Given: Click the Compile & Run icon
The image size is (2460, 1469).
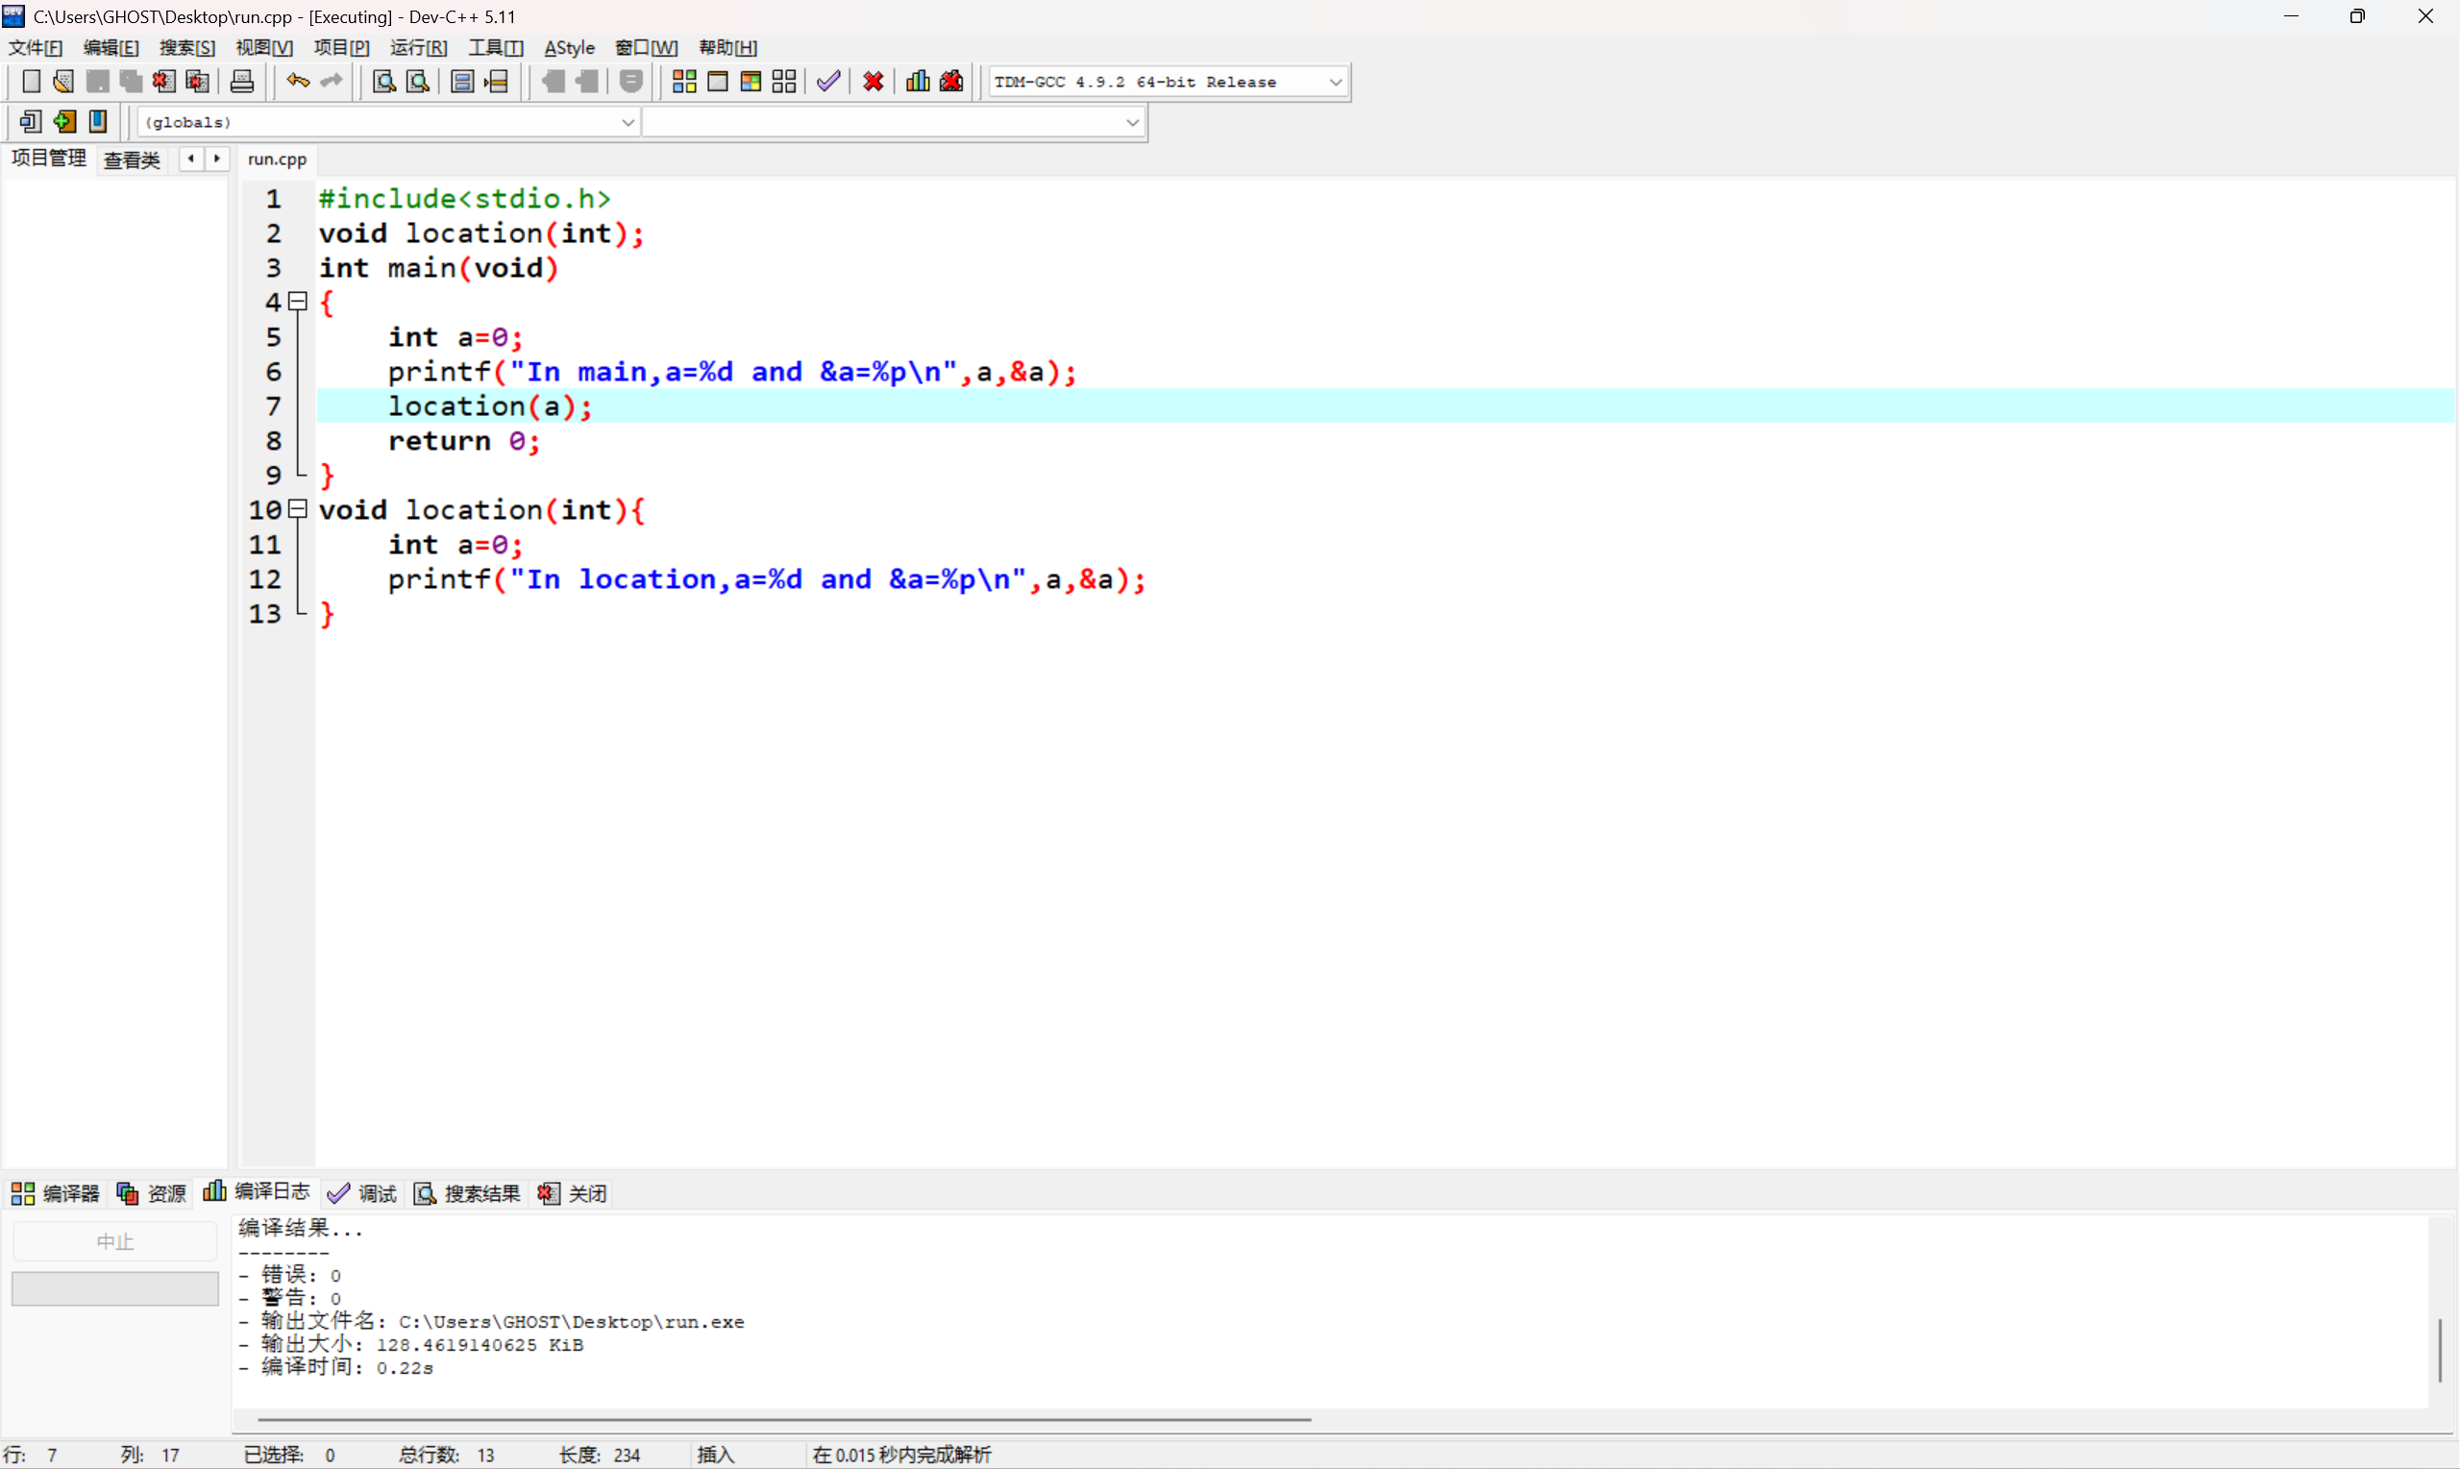Looking at the screenshot, I should point(750,83).
